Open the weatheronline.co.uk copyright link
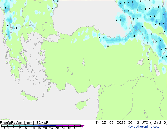The width and height of the screenshot is (167, 129). (145, 127)
